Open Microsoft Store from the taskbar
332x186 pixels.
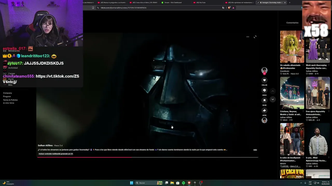coord(178,183)
